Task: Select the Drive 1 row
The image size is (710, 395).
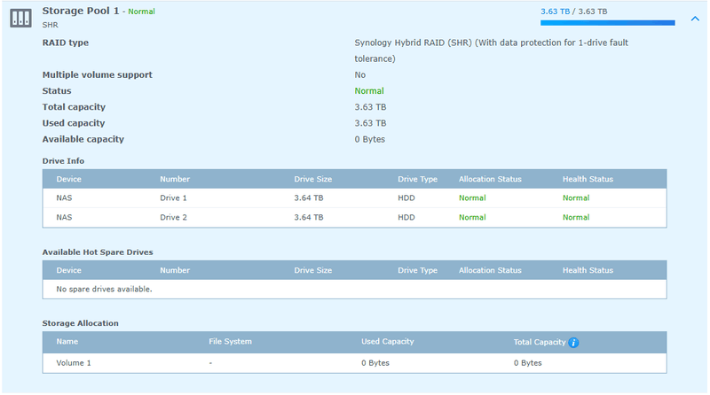Action: click(x=354, y=198)
